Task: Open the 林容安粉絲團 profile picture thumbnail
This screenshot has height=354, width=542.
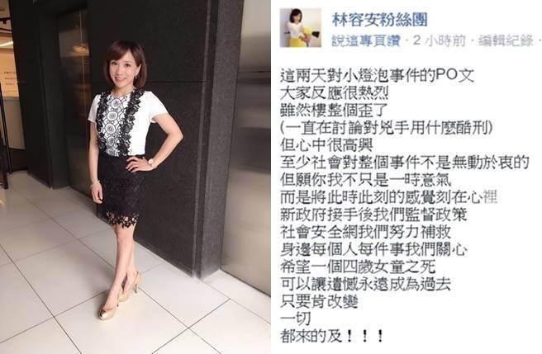Action: (x=301, y=27)
